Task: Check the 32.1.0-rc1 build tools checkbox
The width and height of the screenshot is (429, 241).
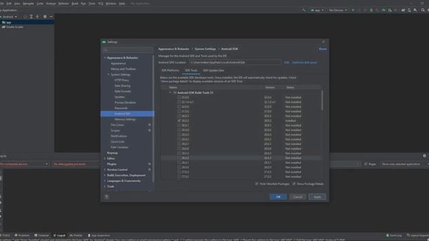Action: [x=179, y=102]
